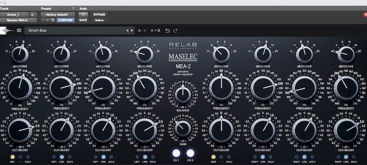The image size is (367, 165).
Task: Toggle SOLO on the MID band
Action: [28, 157]
